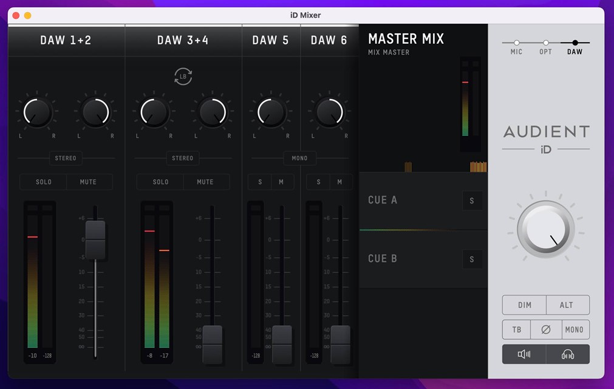Screen dimensions: 614x389
Task: Click the AUDIENT iD logo
Action: pyautogui.click(x=546, y=139)
